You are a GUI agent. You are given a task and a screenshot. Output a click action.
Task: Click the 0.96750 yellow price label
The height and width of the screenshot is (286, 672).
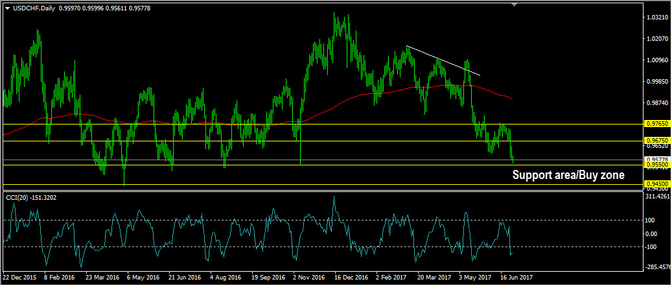pos(656,141)
